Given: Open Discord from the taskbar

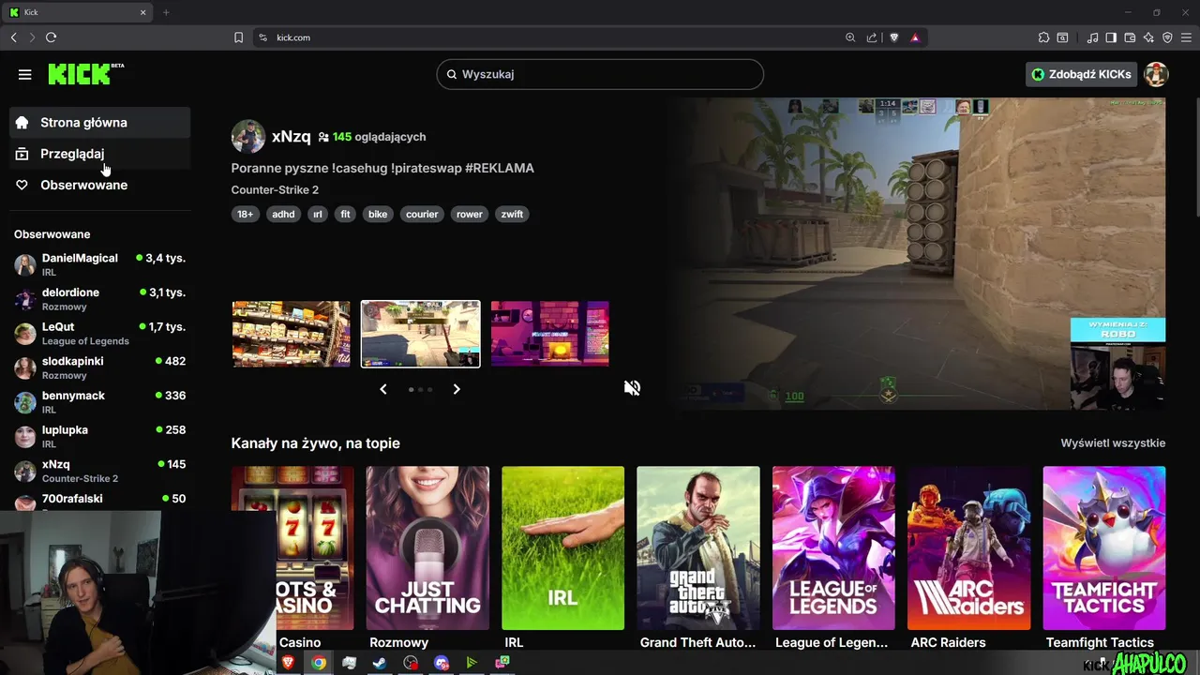Looking at the screenshot, I should [x=442, y=663].
